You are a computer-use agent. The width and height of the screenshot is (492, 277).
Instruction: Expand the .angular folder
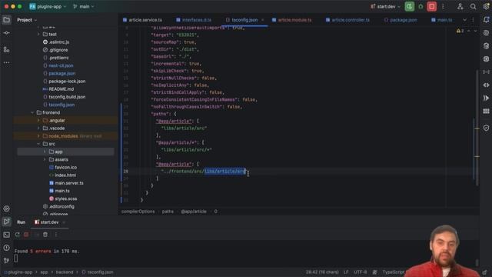[38, 120]
